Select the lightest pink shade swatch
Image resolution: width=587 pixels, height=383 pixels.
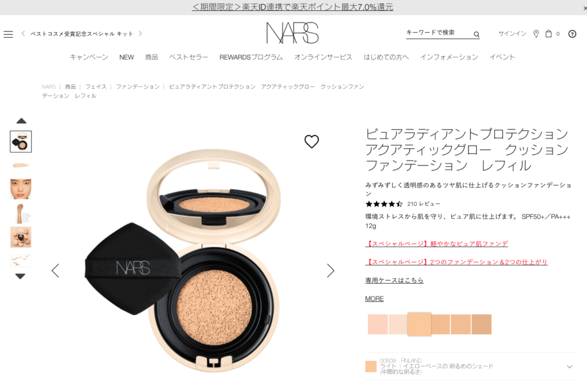(x=378, y=324)
